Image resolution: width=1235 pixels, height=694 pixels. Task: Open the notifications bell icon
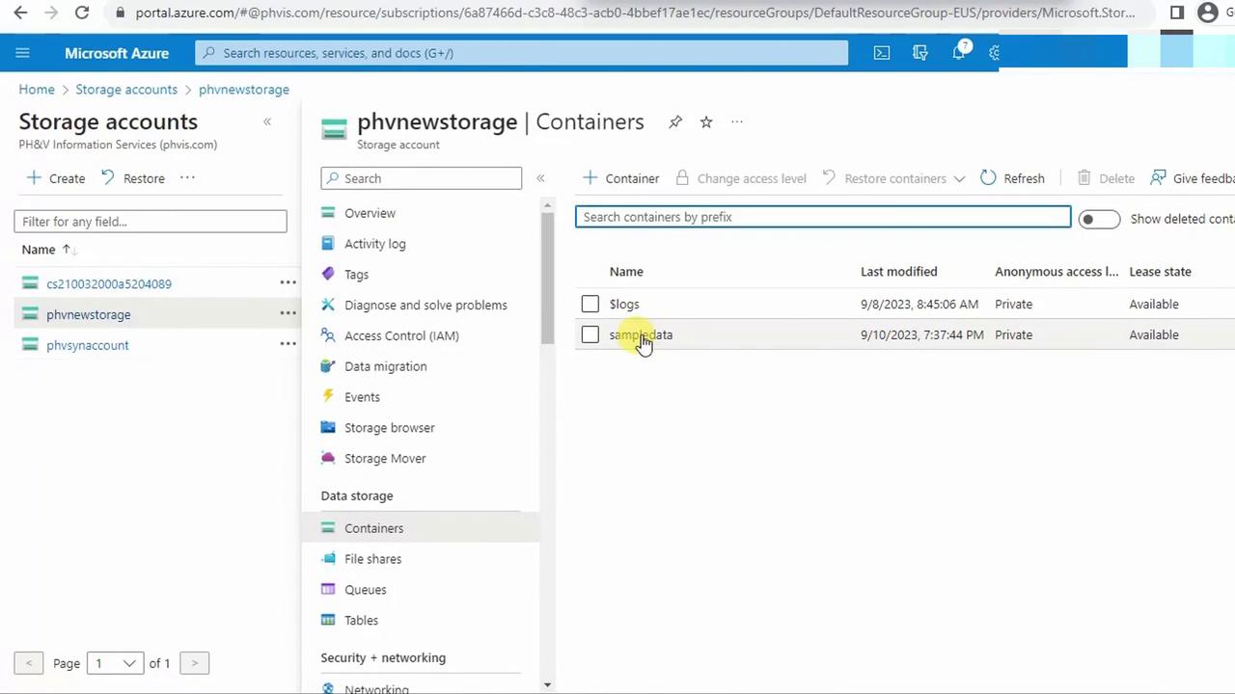coord(958,53)
